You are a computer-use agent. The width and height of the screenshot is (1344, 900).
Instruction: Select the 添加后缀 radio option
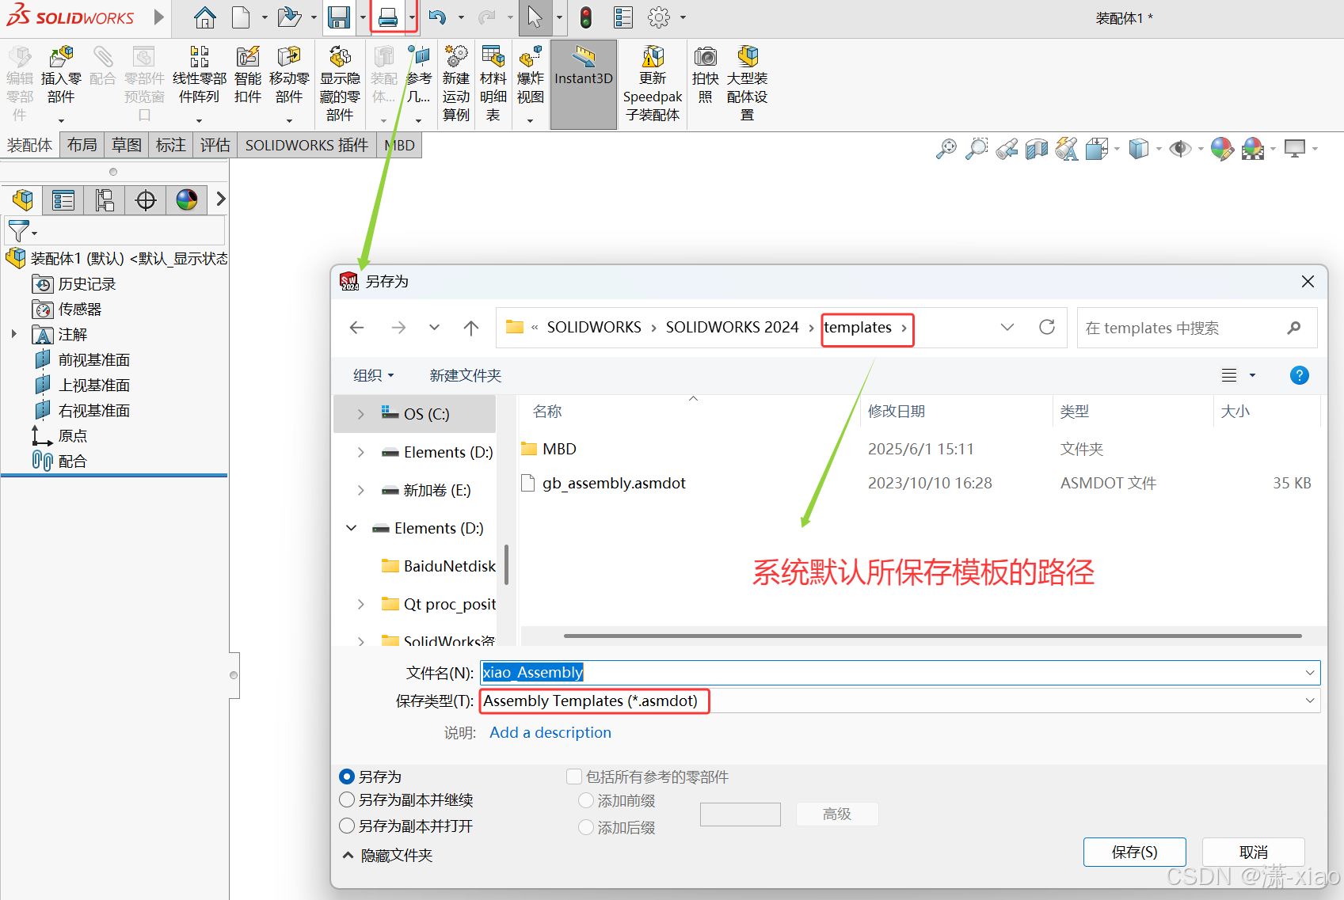point(586,827)
